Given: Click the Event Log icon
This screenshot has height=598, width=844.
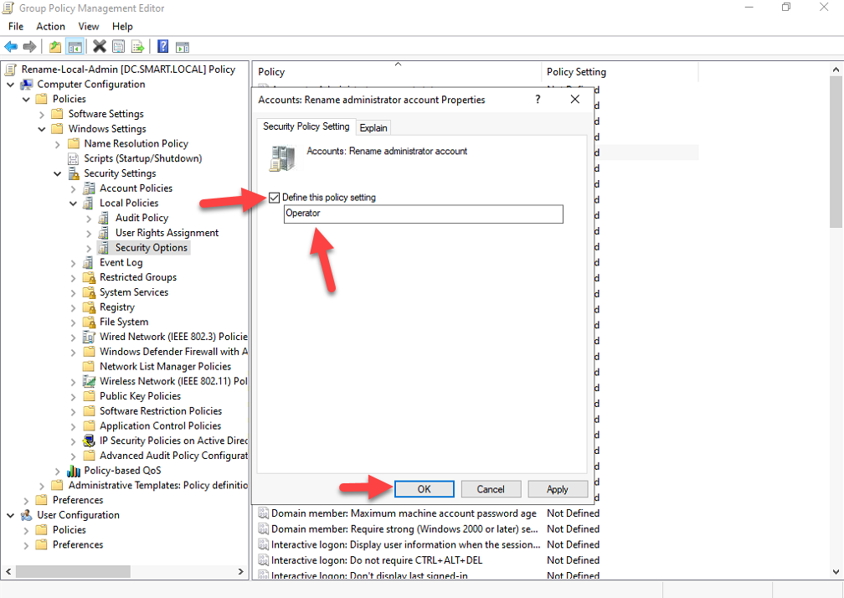Looking at the screenshot, I should pos(89,263).
